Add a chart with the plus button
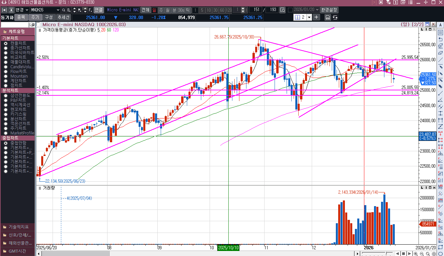Screen dimensions: 444x256 [x=316, y=17]
